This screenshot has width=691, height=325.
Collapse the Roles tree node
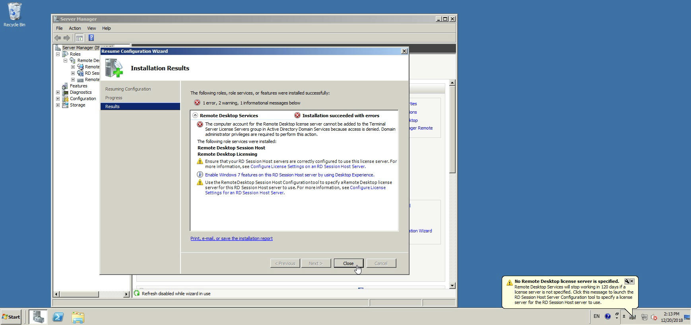58,54
